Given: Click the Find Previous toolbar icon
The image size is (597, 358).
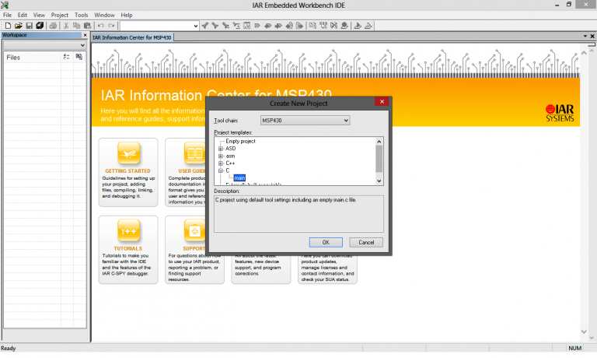Looking at the screenshot, I should coord(205,26).
